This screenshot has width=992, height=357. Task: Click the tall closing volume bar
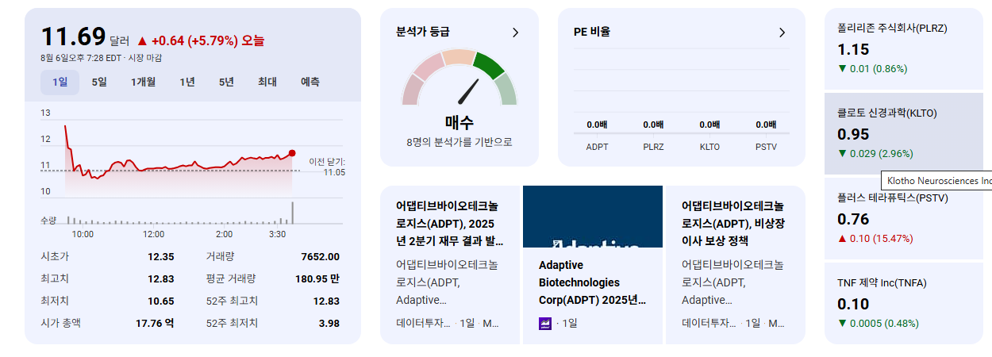tap(293, 213)
